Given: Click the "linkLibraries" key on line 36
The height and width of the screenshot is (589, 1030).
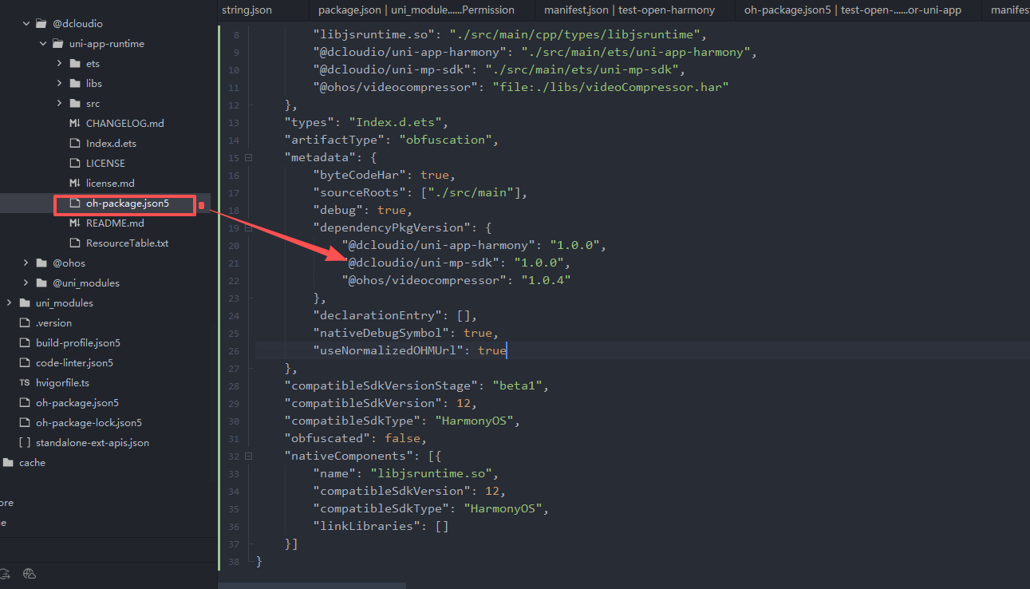Looking at the screenshot, I should pos(367,526).
